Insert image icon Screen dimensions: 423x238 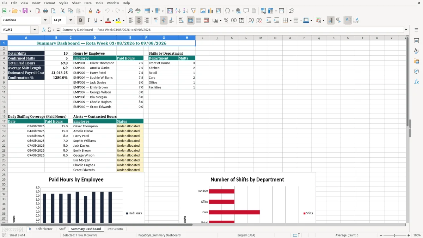[x=203, y=11]
